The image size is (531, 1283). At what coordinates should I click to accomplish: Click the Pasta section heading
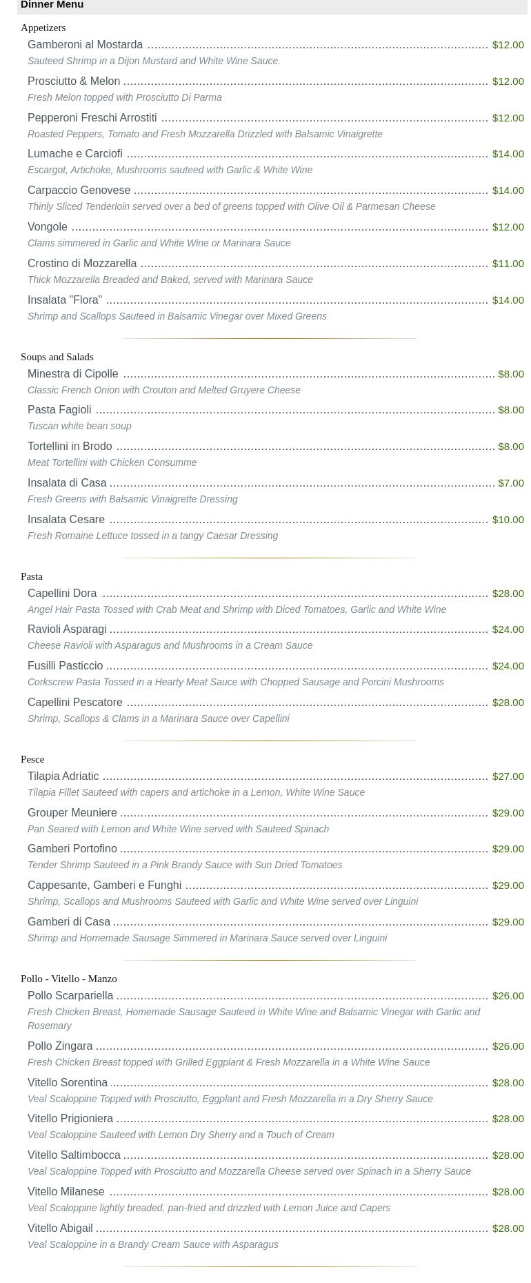click(32, 576)
